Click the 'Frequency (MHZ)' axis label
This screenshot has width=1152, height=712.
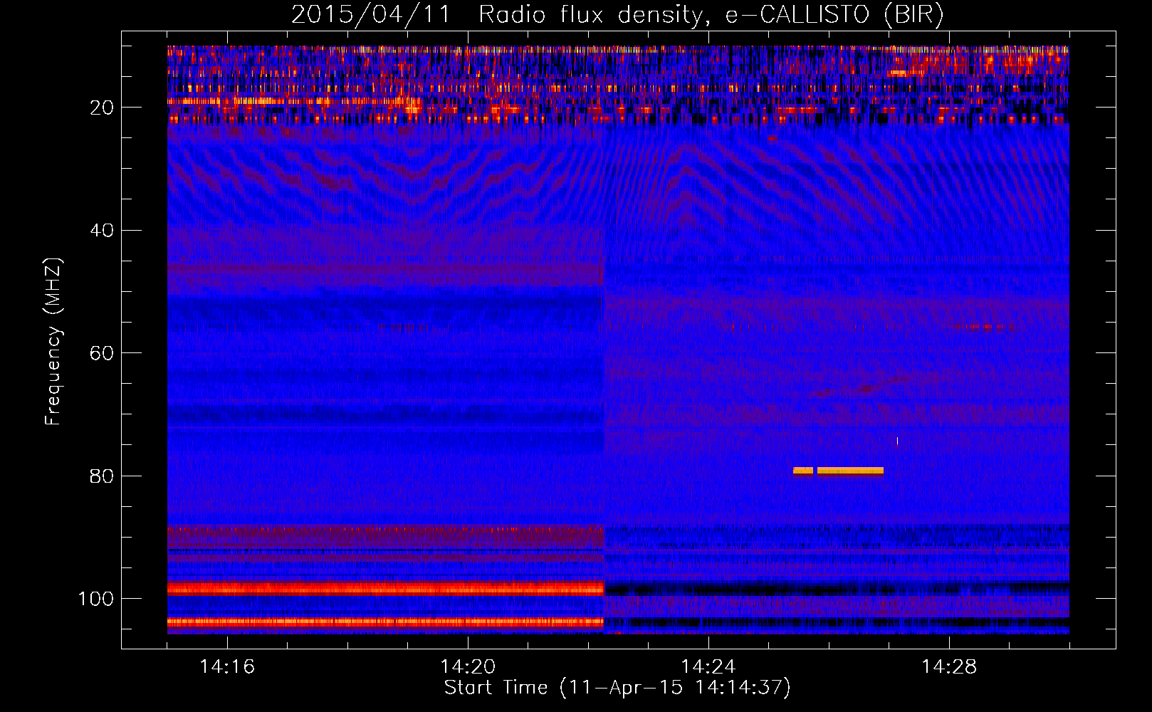click(x=53, y=342)
